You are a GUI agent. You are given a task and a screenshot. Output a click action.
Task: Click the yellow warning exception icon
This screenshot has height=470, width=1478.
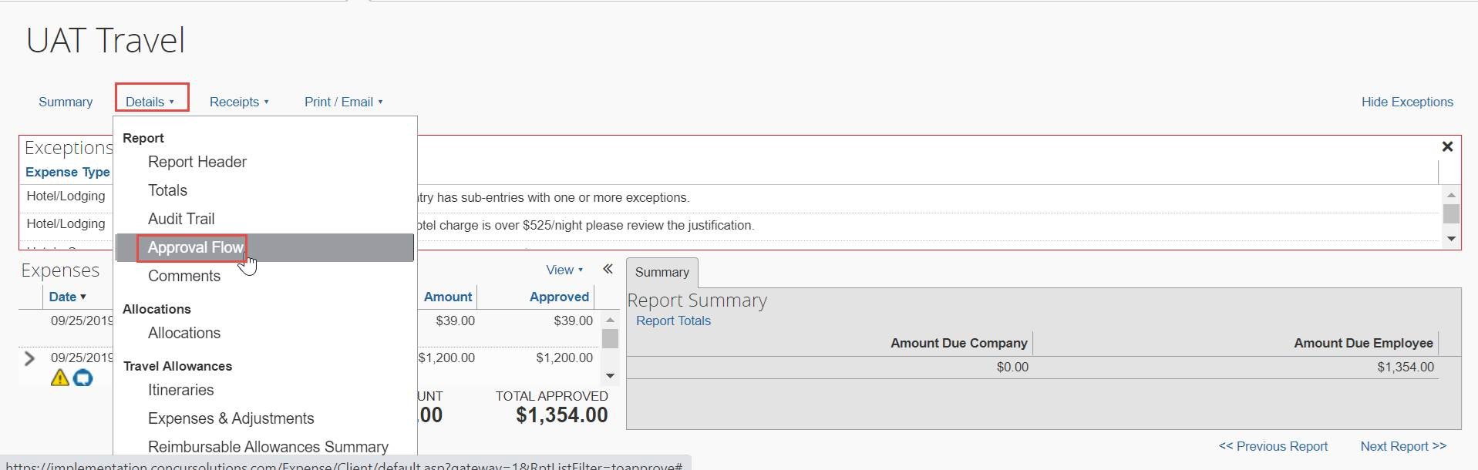click(x=60, y=378)
